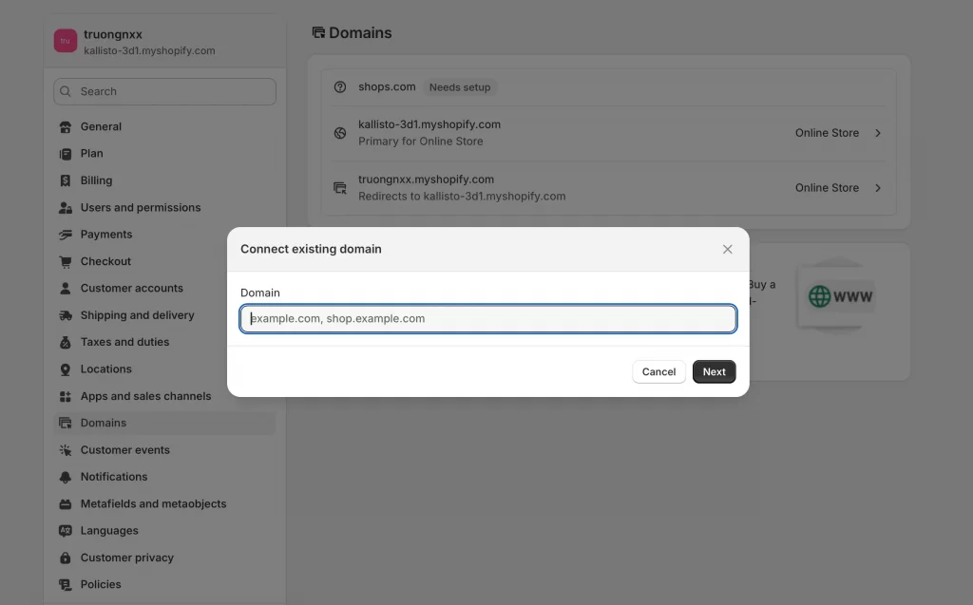Go to Apps and sales channels
This screenshot has width=973, height=605.
145,396
